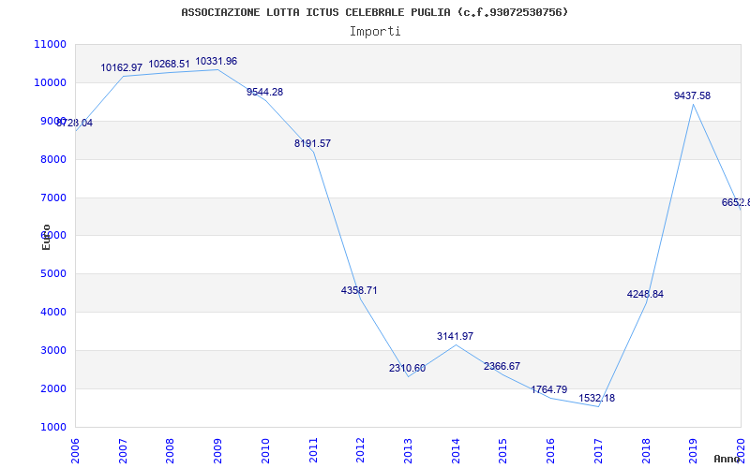This screenshot has width=750, height=468.
Task: Click the 2013 x-axis year label
Action: coord(408,450)
